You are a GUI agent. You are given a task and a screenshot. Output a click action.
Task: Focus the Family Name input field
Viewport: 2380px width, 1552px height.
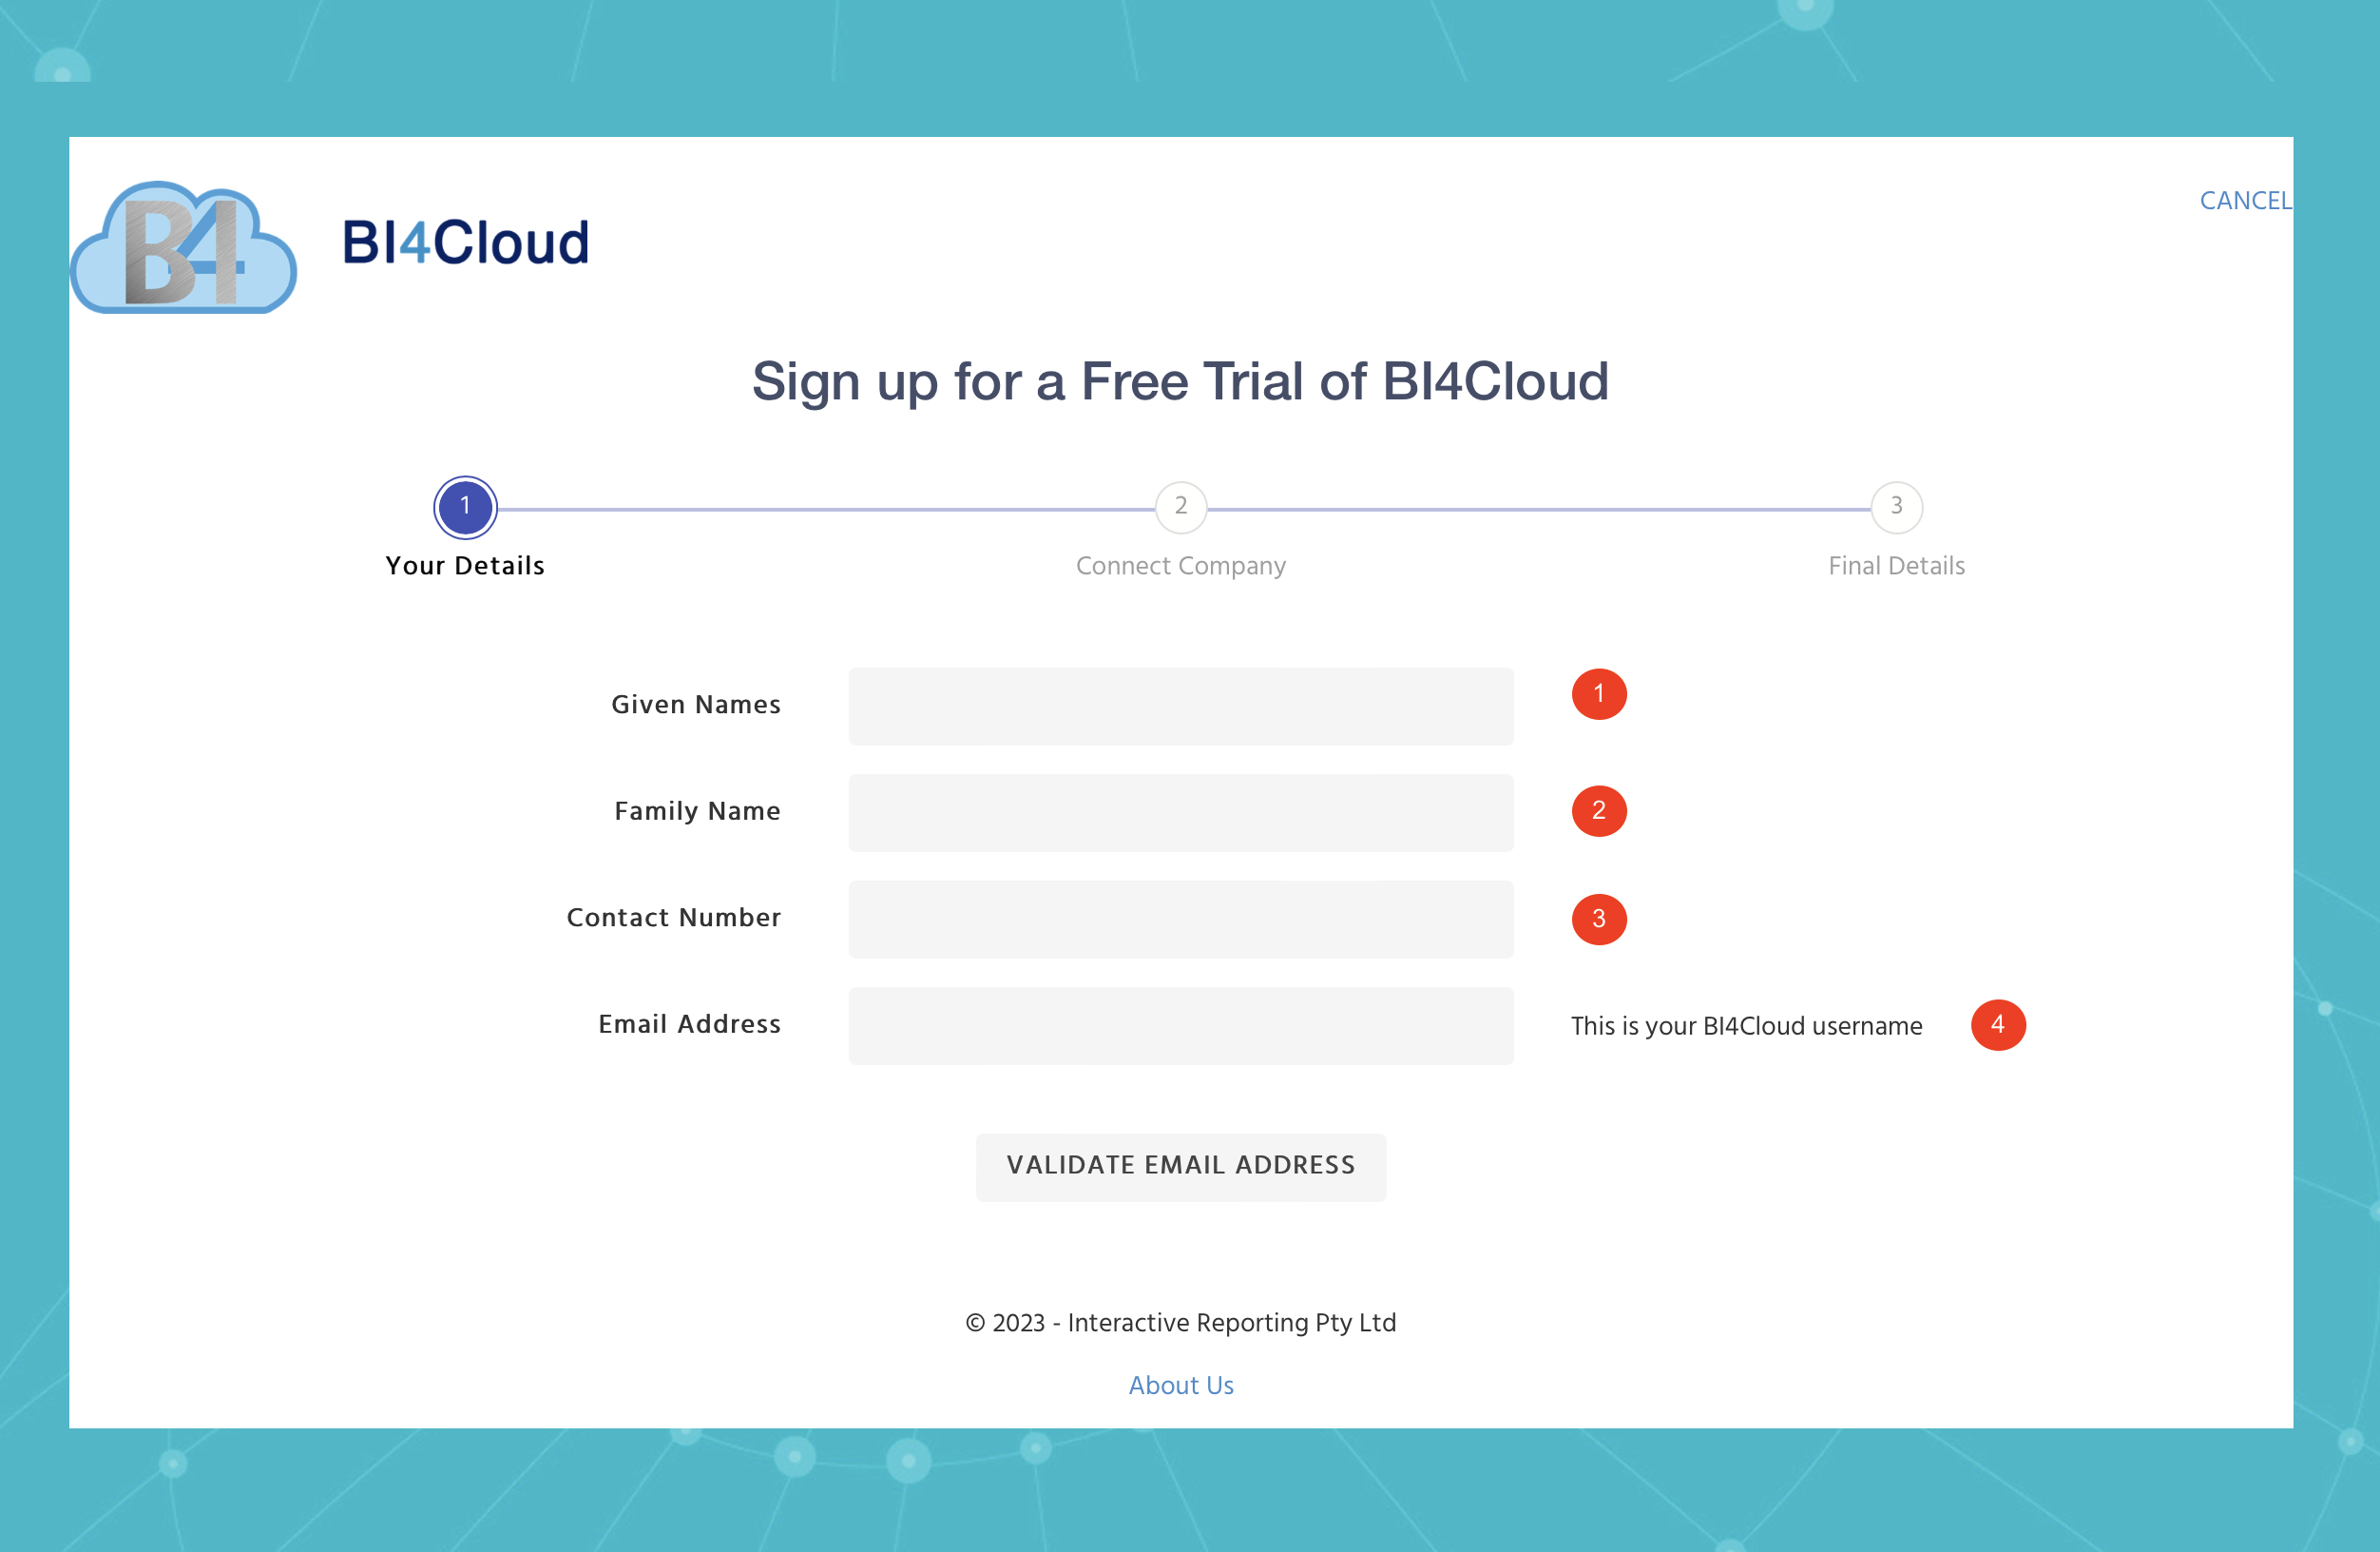1181,812
